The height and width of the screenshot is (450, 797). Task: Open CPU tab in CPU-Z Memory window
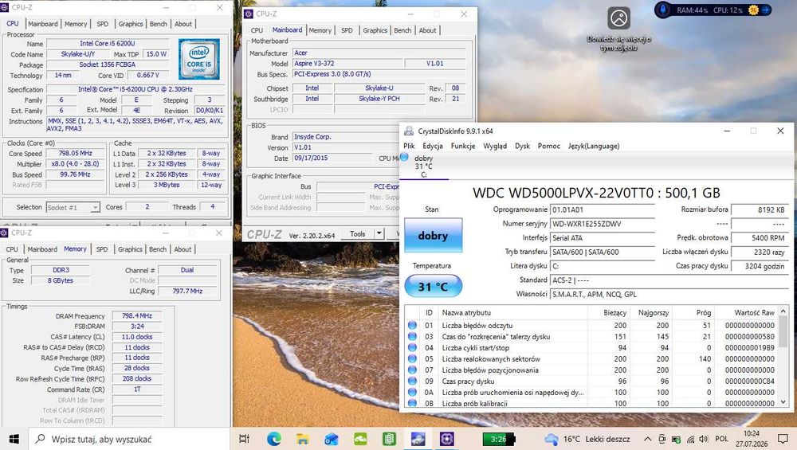click(x=12, y=249)
